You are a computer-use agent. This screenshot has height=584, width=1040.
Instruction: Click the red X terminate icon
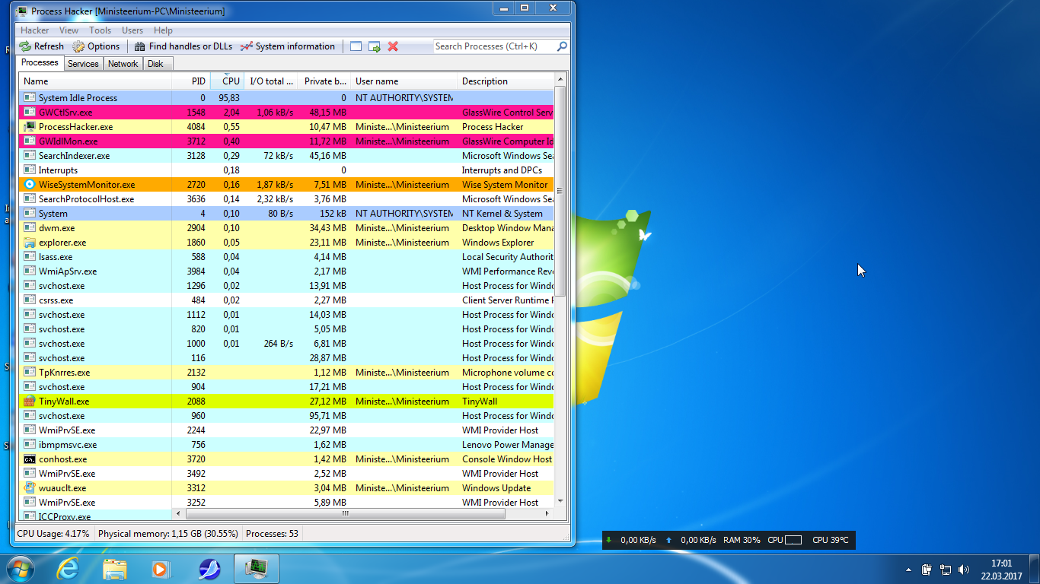[393, 46]
